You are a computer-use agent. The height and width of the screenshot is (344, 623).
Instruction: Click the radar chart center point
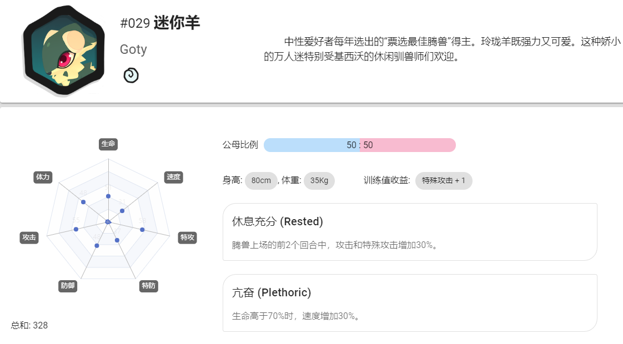click(x=108, y=221)
